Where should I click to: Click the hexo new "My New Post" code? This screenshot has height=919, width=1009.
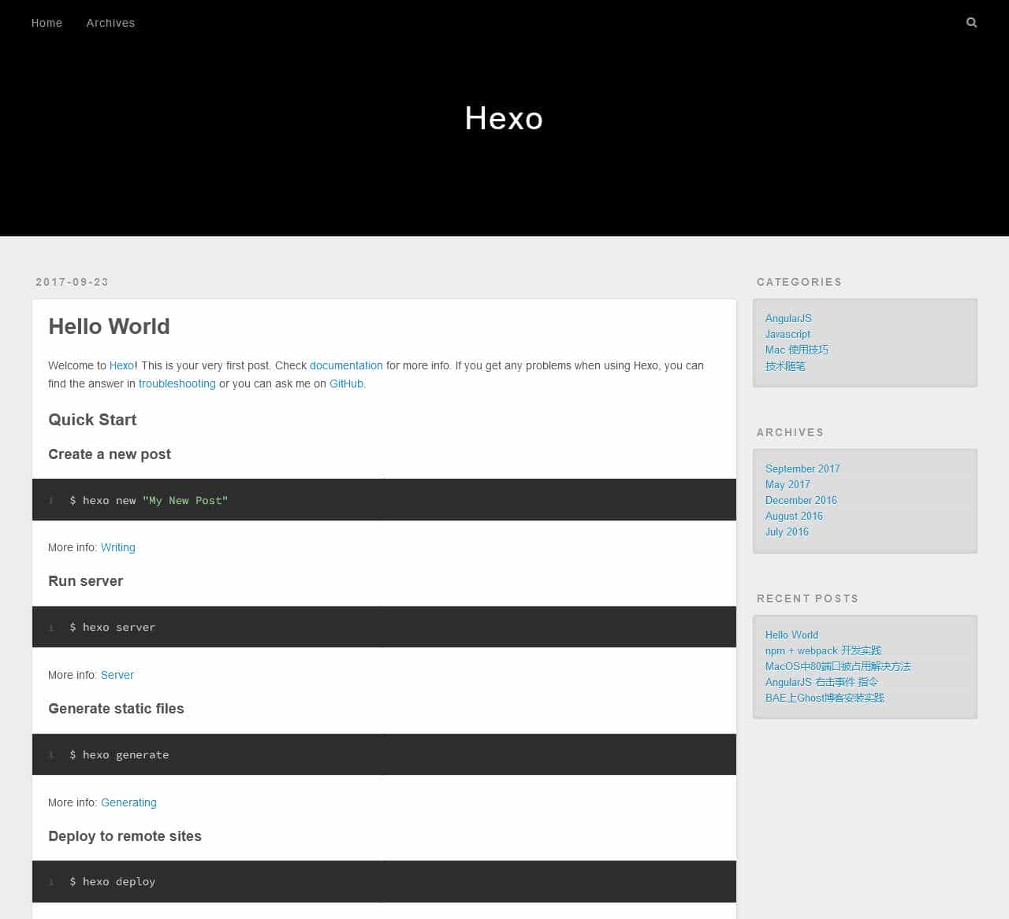tap(149, 500)
